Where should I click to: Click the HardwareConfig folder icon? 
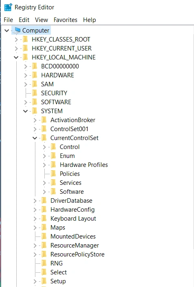(44, 210)
